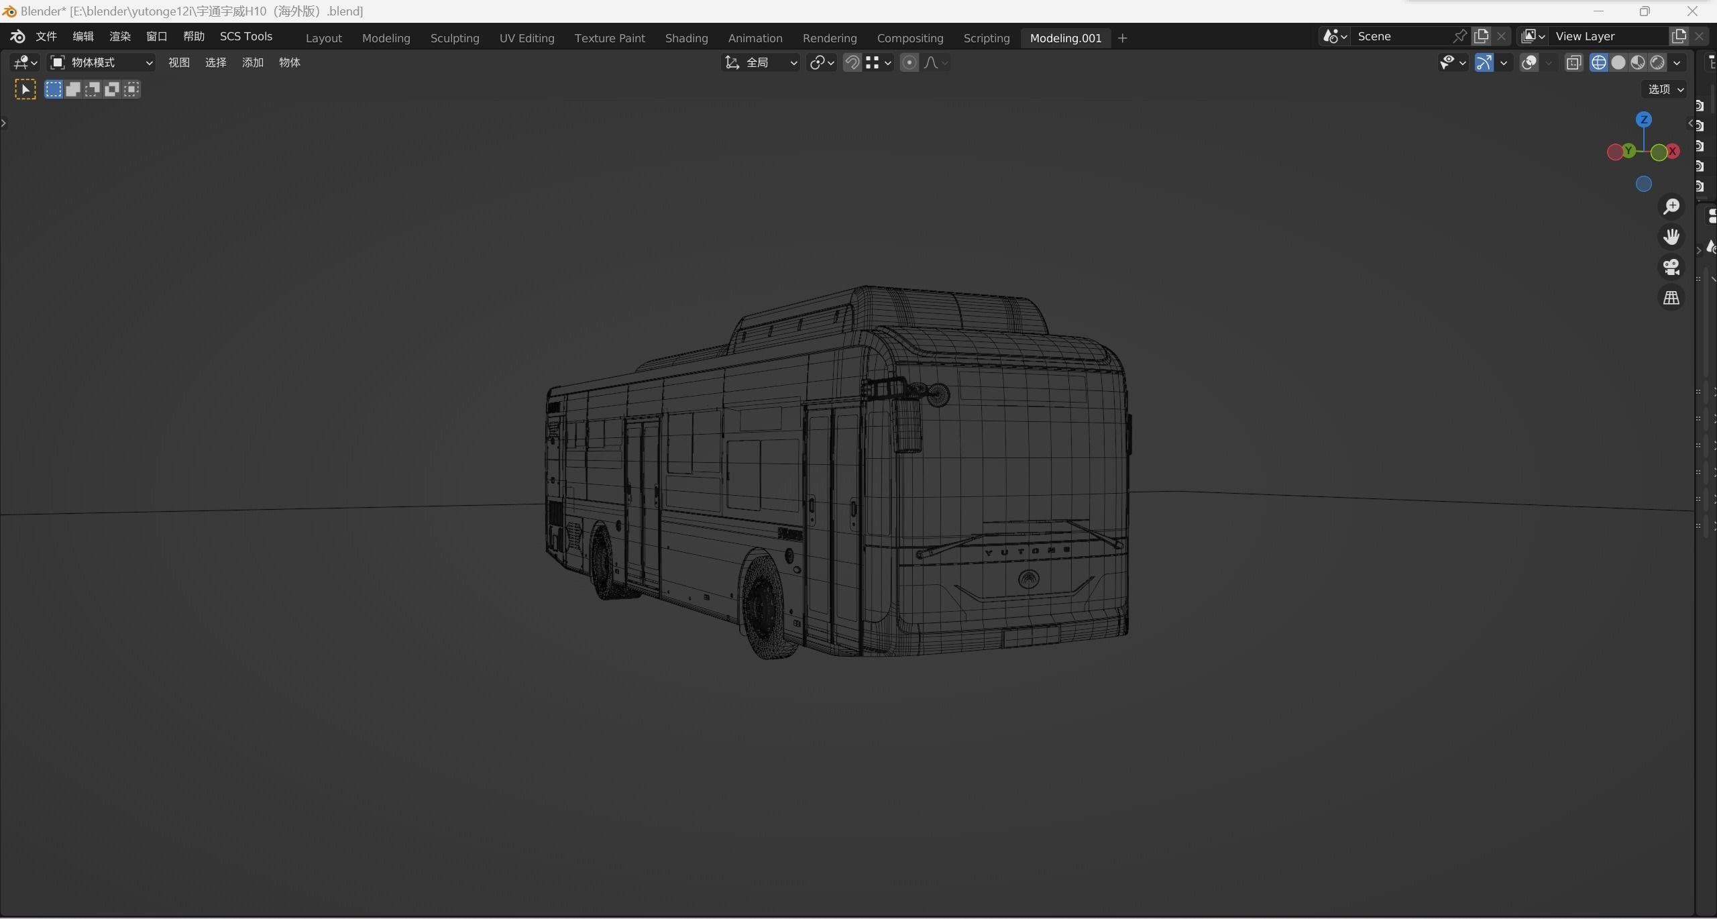Image resolution: width=1717 pixels, height=919 pixels.
Task: Open the 物体模式 mode dropdown
Action: point(102,62)
